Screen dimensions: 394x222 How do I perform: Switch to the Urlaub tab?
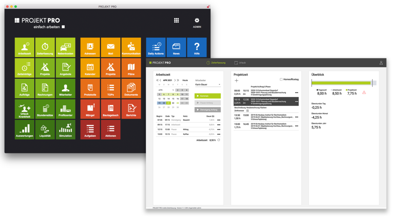[x=240, y=63]
